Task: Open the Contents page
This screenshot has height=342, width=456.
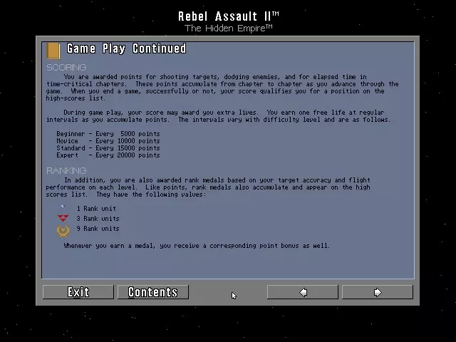Action: pos(153,291)
